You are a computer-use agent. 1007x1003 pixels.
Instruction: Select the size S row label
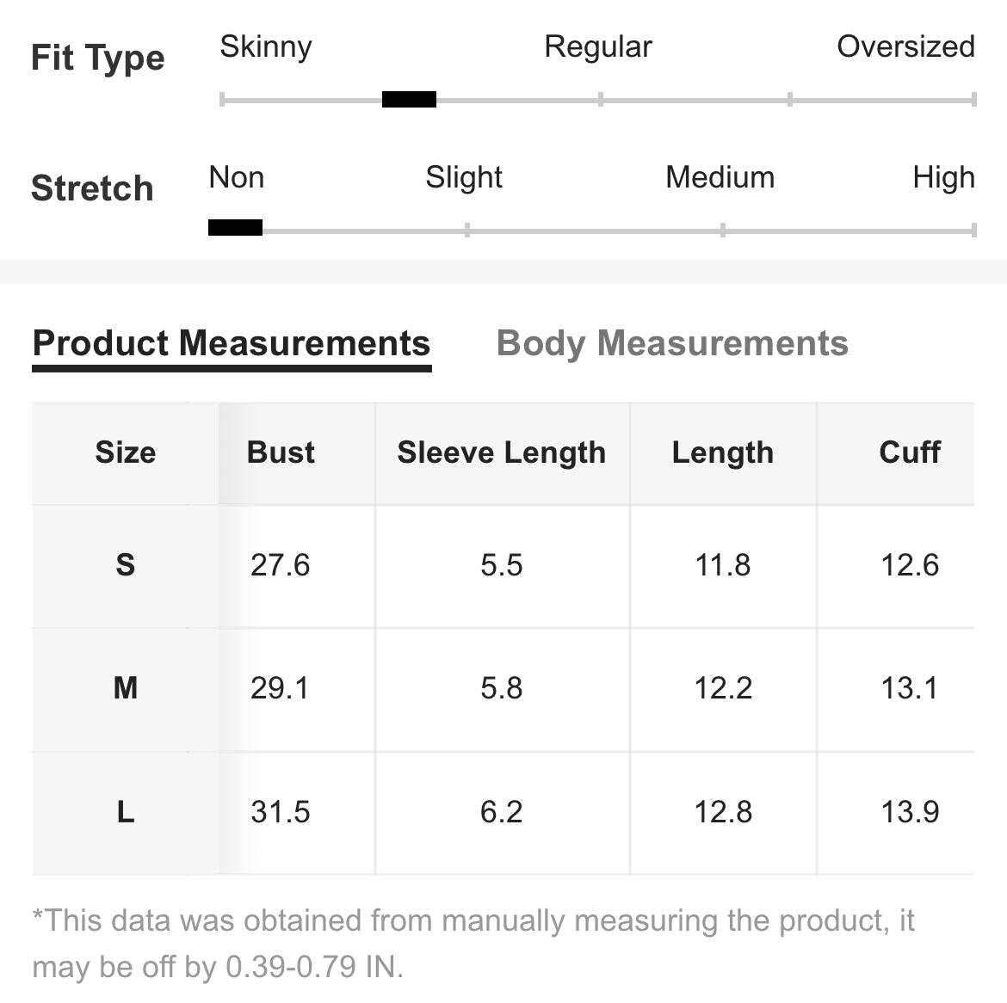(x=126, y=565)
